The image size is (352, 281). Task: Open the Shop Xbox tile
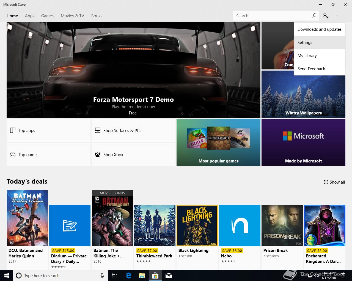click(133, 154)
